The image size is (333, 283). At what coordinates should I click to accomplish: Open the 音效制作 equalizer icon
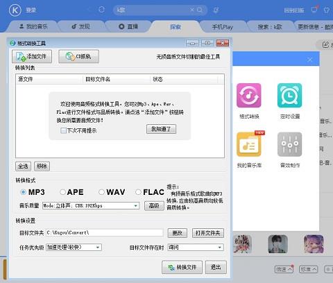(289, 144)
